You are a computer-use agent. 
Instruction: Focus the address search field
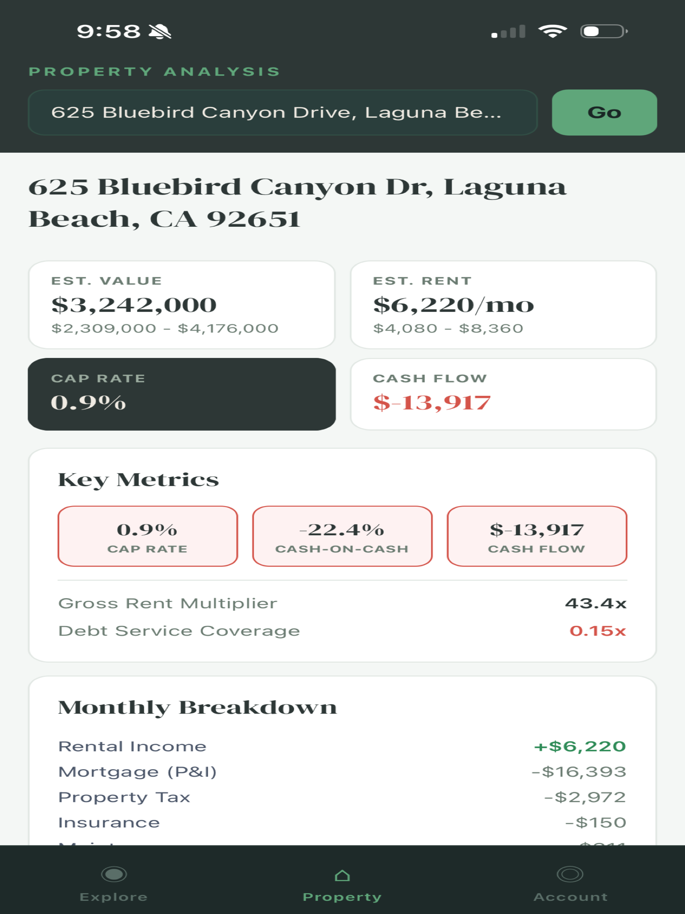coord(283,112)
